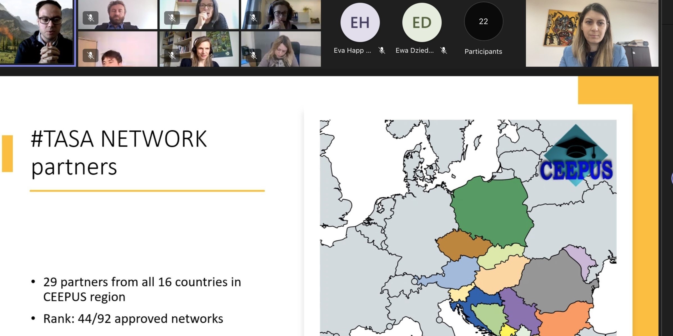Click the CEEPUS logo on the map

click(x=576, y=156)
